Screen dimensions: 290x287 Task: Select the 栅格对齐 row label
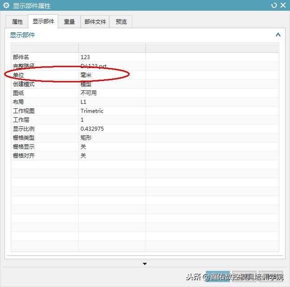[x=24, y=155]
